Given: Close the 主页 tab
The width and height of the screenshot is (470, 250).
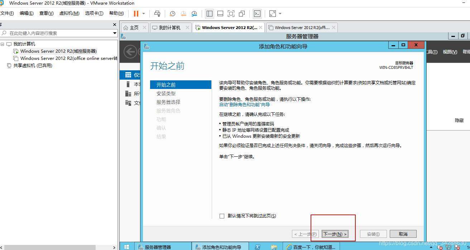Looking at the screenshot, I should pyautogui.click(x=144, y=28).
